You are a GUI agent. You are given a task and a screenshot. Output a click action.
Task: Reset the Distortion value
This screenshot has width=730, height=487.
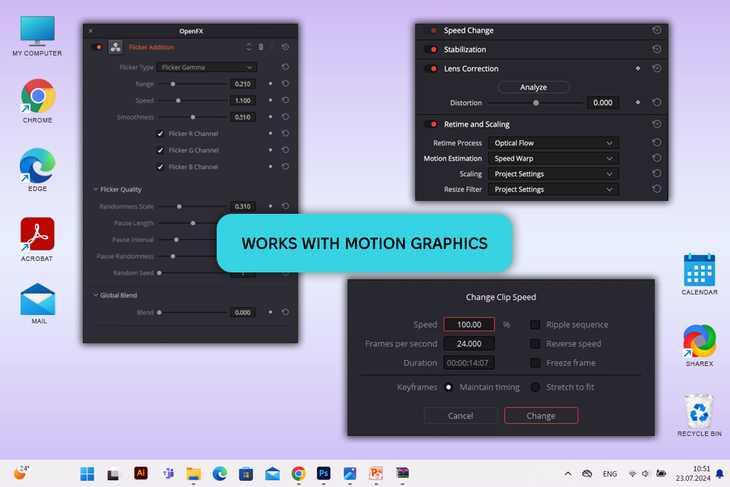pyautogui.click(x=657, y=103)
